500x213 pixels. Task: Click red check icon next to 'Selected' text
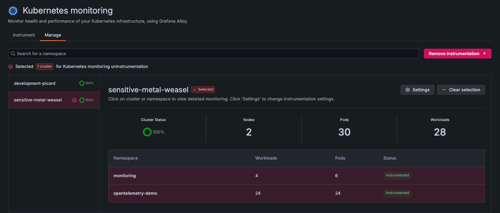click(x=10, y=67)
